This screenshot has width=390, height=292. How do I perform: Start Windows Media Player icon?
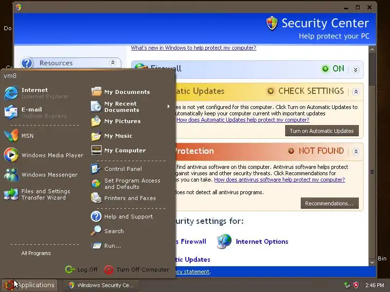(x=11, y=155)
